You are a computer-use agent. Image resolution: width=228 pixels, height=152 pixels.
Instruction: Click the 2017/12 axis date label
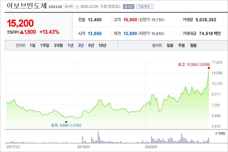(x=13, y=147)
